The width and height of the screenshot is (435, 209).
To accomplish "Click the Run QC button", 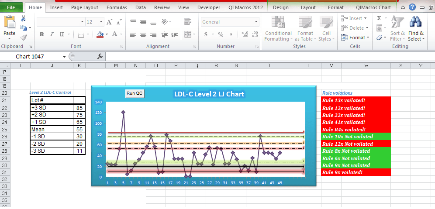I will (135, 93).
